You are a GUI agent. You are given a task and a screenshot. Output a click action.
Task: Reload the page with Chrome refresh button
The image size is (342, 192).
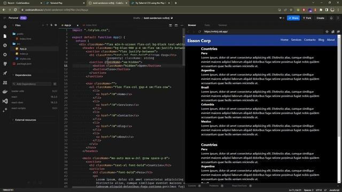[15, 10]
